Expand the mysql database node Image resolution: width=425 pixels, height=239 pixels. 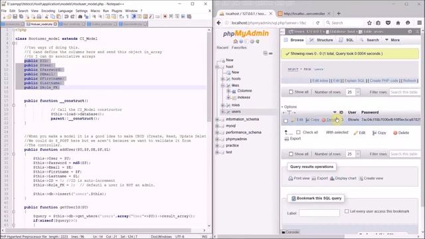[217, 126]
